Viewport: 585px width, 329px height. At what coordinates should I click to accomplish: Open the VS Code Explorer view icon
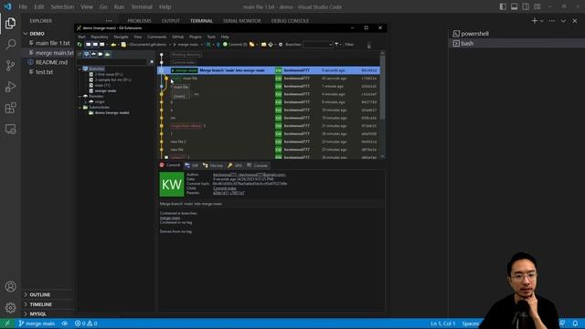10,24
